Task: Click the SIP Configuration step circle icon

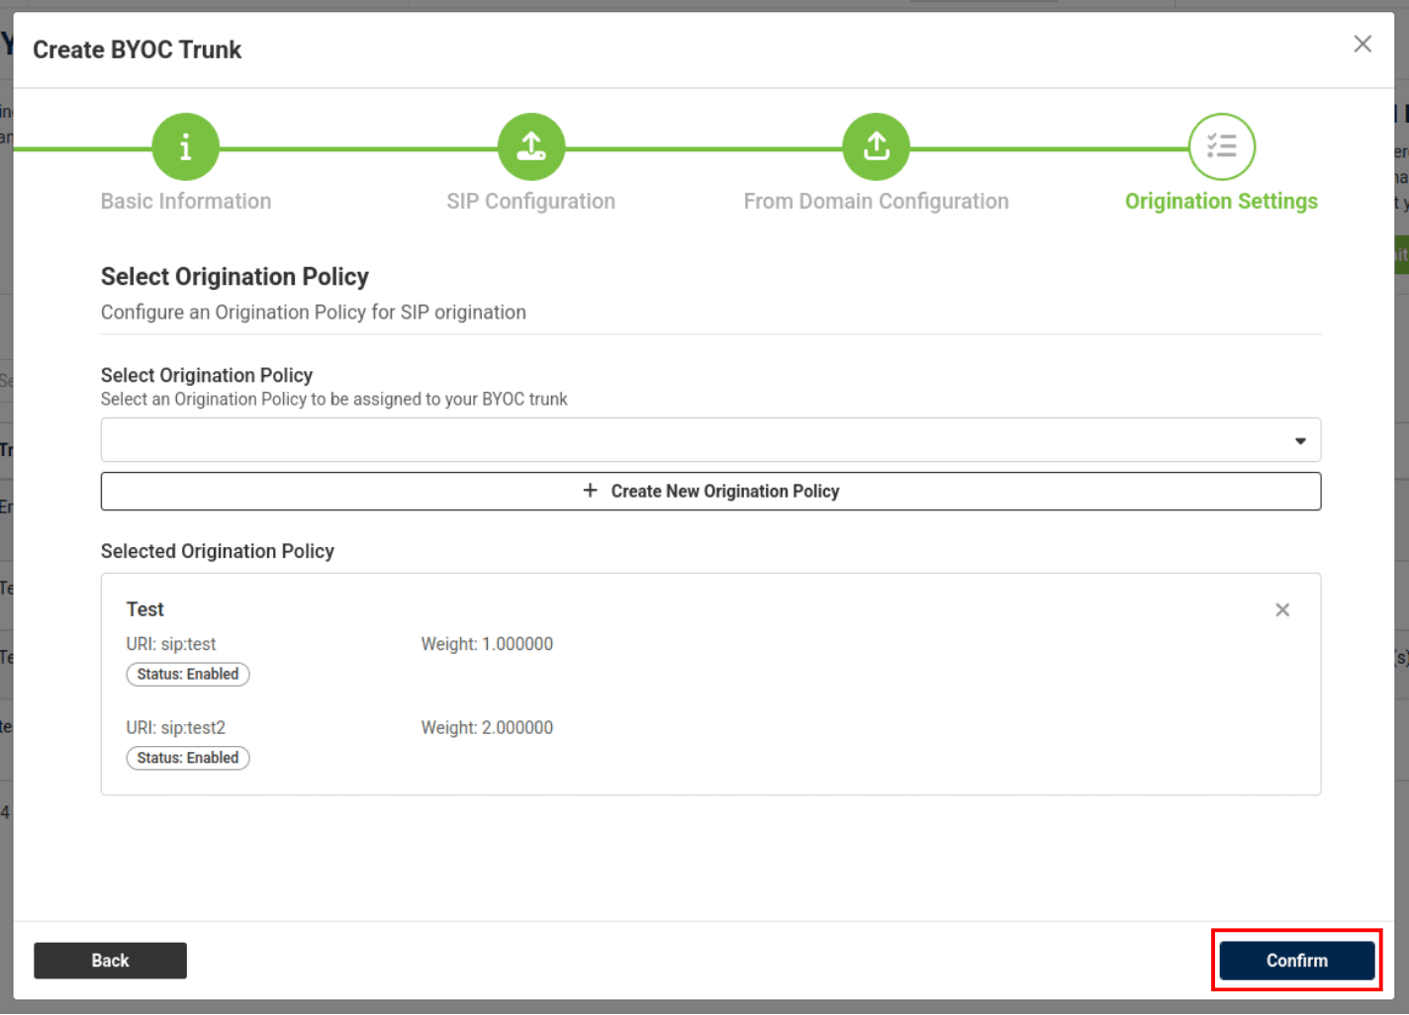Action: (x=531, y=147)
